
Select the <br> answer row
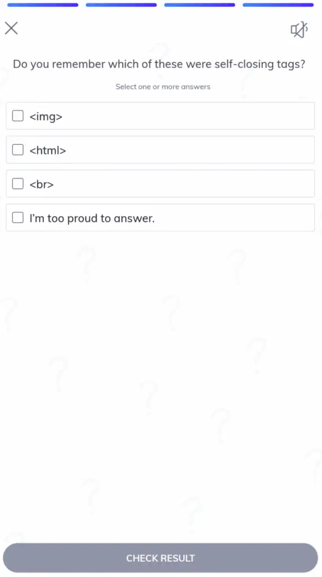pos(160,184)
